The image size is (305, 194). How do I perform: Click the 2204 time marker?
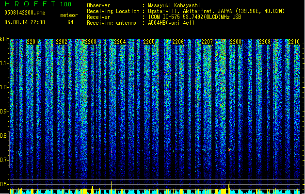(120, 42)
